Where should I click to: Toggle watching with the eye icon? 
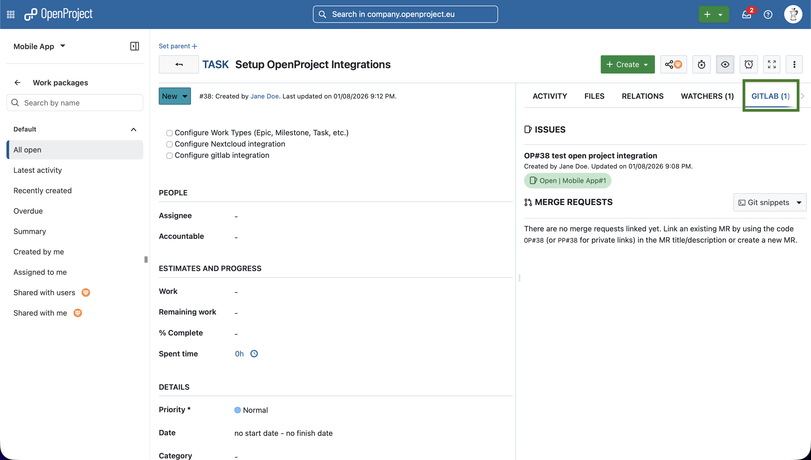point(725,64)
